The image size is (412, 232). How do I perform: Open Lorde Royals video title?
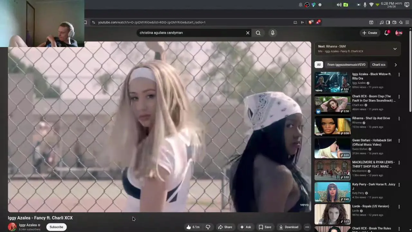pyautogui.click(x=370, y=206)
